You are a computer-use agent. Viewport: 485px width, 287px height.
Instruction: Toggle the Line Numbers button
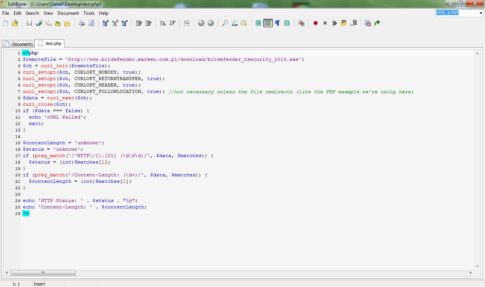(268, 23)
